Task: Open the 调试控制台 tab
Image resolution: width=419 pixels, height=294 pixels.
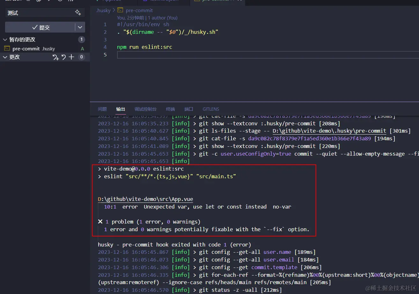Action: (x=145, y=109)
